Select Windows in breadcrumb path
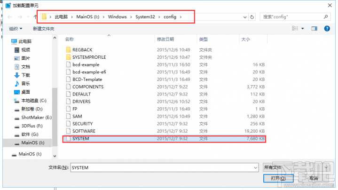This screenshot has width=338, height=190. click(x=117, y=17)
